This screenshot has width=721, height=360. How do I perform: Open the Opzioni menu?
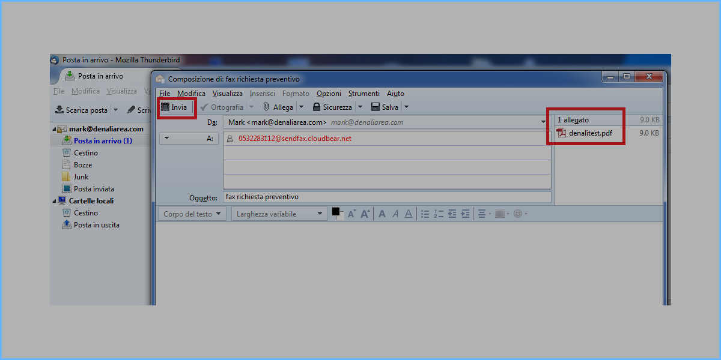click(x=329, y=94)
